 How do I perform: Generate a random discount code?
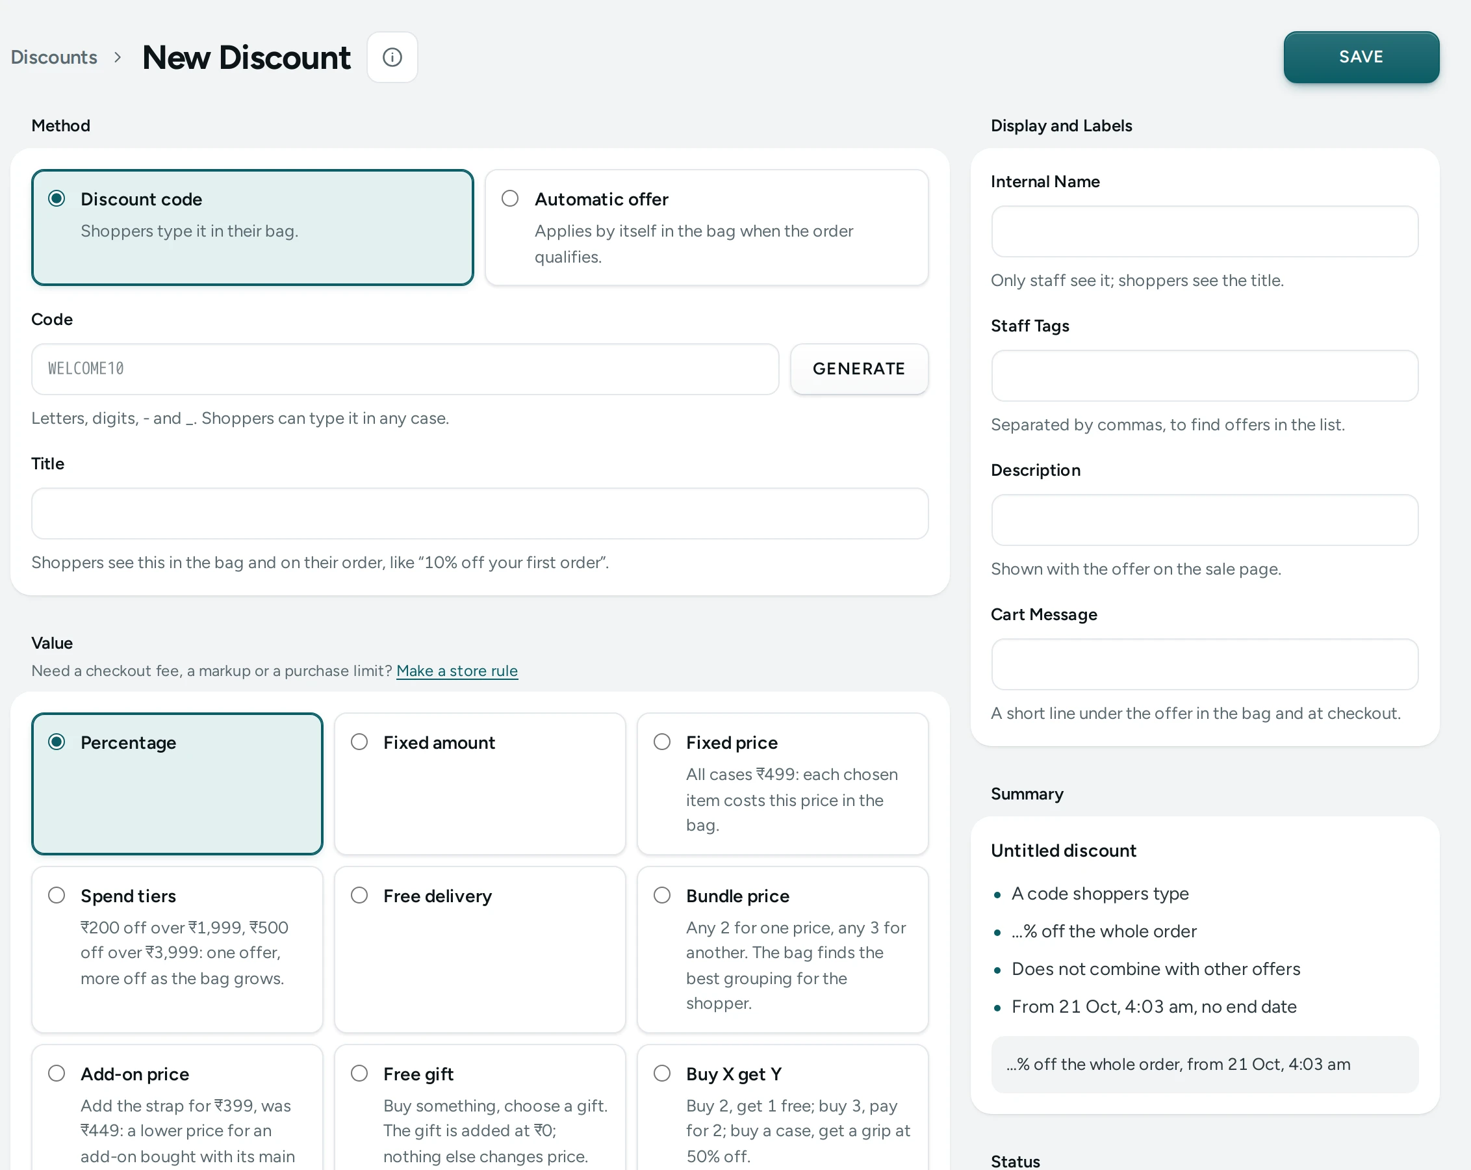(858, 369)
